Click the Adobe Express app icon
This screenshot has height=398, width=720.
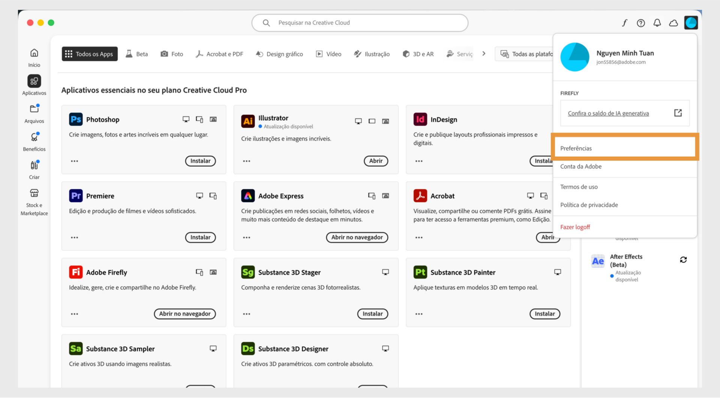pos(248,196)
